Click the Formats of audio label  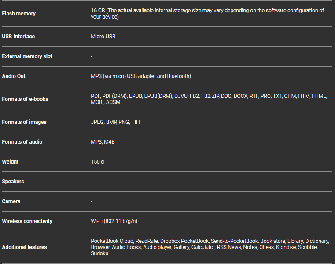[22, 142]
